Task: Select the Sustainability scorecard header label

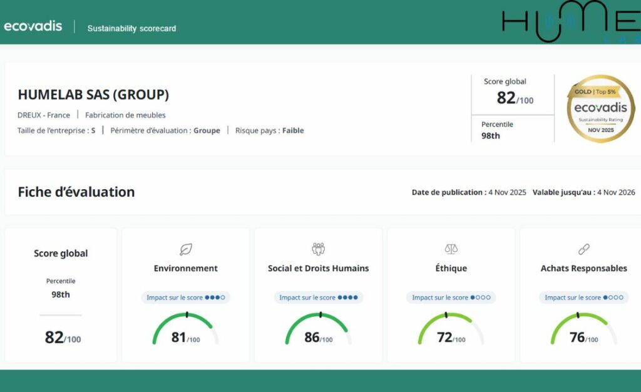Action: pyautogui.click(x=131, y=28)
